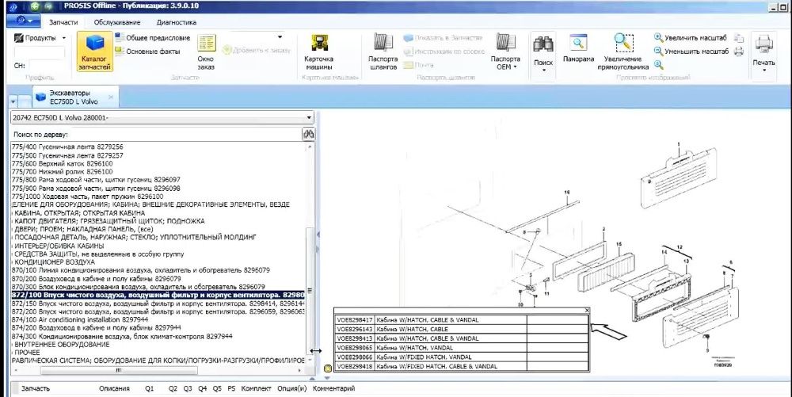Click the PROSIS logo icon in title bar
Viewport: 792px width, 397px height.
[13, 6]
